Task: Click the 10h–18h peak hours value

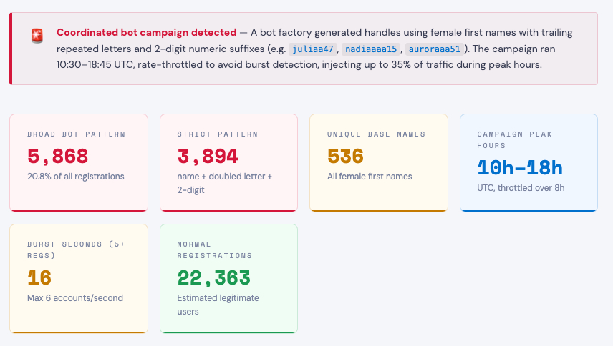Action: [x=520, y=168]
